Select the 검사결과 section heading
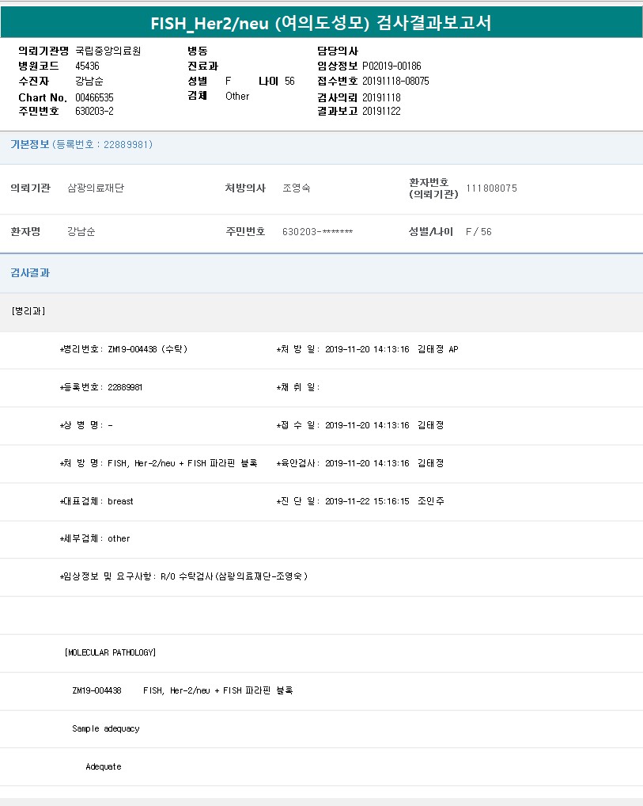 (x=30, y=273)
